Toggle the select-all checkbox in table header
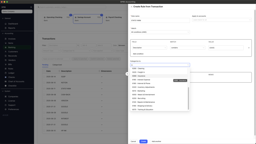Viewport: 256px width, 144px height. click(44, 71)
